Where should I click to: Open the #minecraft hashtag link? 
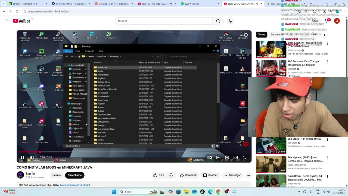(x=73, y=185)
